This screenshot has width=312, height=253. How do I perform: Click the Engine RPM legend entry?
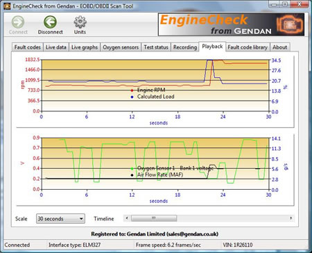pos(148,90)
